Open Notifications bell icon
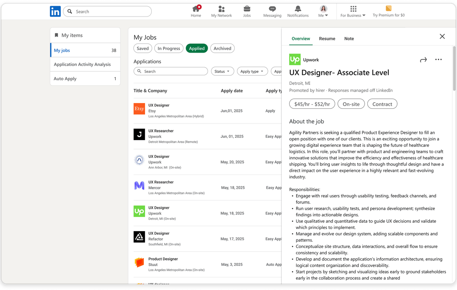This screenshot has width=457, height=290. [x=298, y=9]
